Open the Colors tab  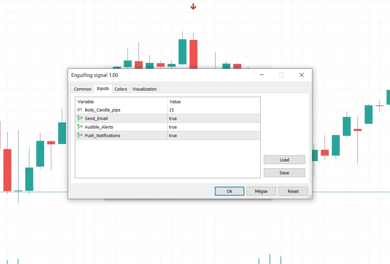click(121, 89)
